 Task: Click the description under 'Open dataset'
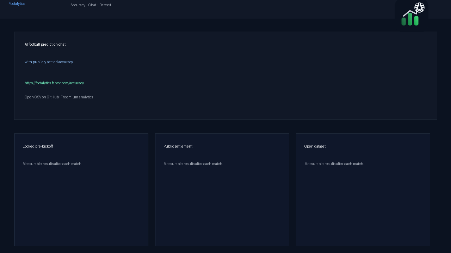click(x=334, y=164)
